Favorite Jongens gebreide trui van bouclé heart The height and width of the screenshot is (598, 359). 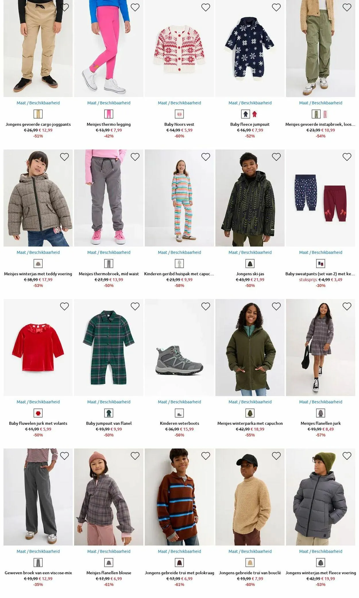point(276,456)
